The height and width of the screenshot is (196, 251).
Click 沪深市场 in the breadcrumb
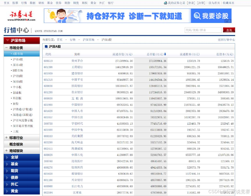88,40
